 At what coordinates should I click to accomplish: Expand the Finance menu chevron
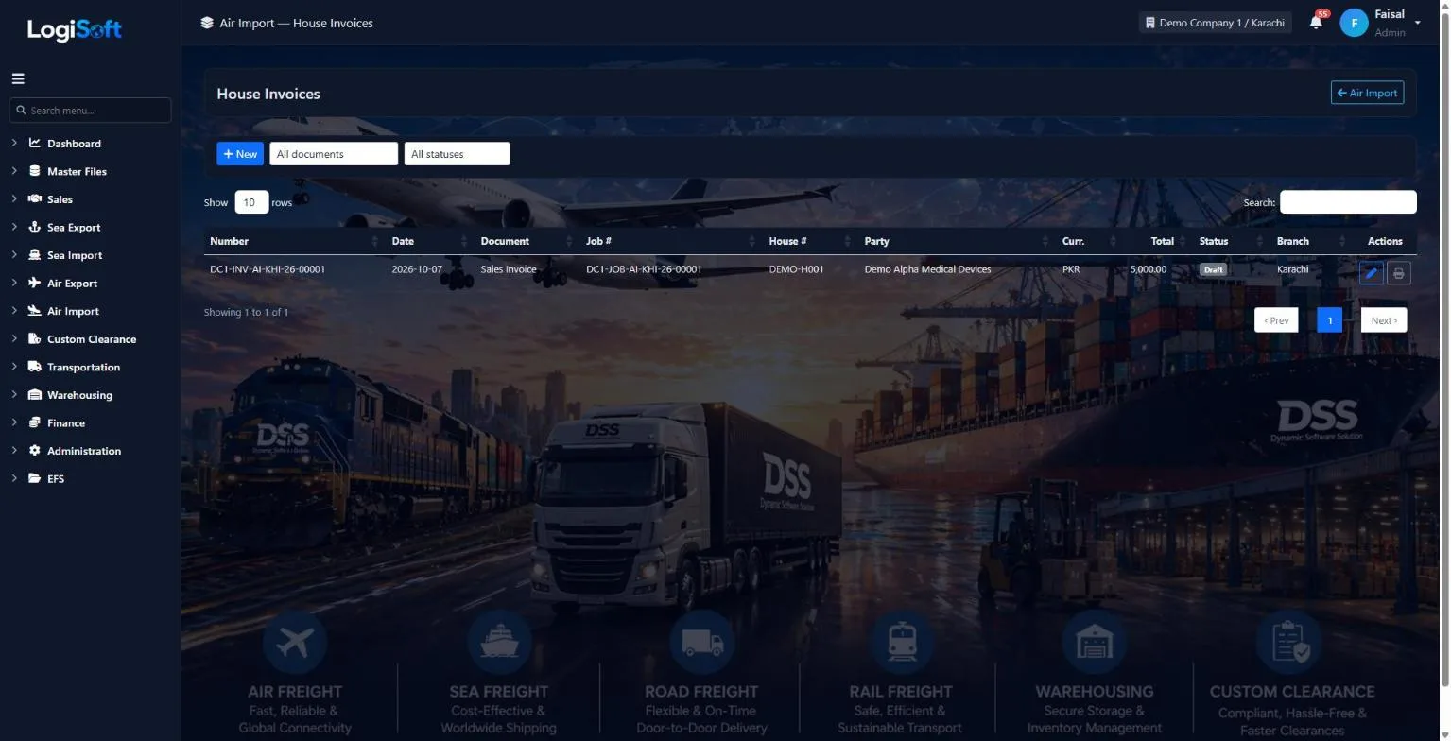point(14,422)
